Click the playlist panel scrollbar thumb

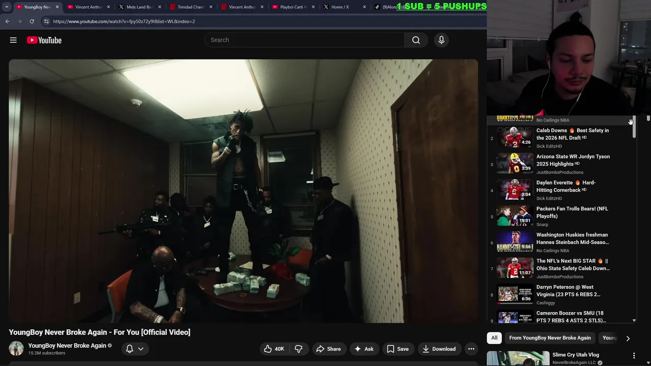634,127
